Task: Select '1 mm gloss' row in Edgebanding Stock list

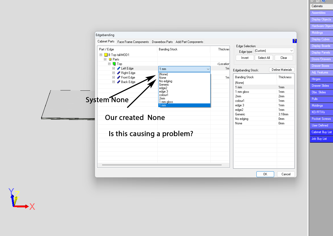Action: coord(242,92)
